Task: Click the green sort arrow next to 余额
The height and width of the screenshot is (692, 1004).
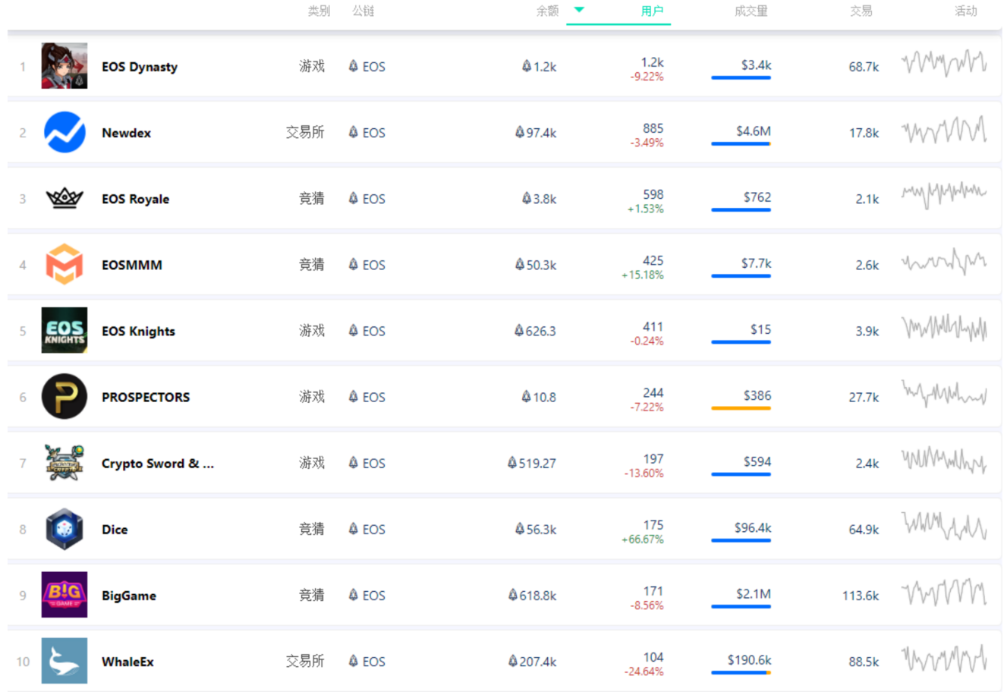Action: point(579,10)
